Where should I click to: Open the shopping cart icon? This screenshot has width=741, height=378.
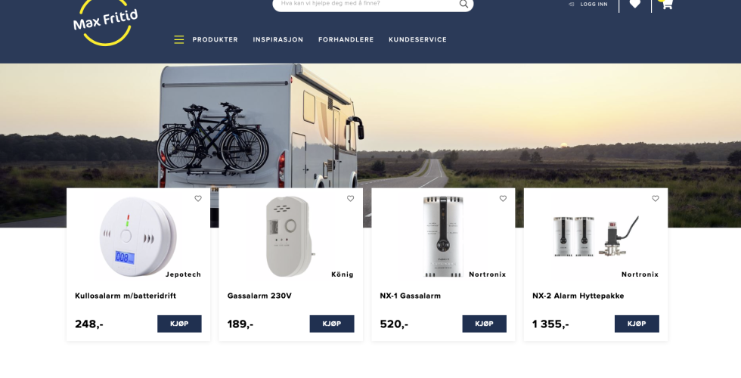coord(666,5)
